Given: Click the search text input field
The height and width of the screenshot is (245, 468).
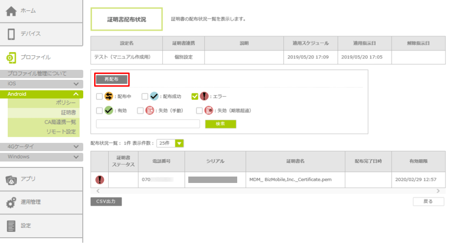Looking at the screenshot, I should click(x=148, y=124).
